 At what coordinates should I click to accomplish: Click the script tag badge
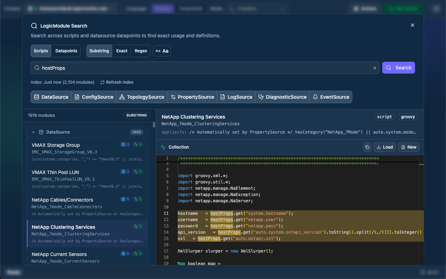(x=385, y=117)
